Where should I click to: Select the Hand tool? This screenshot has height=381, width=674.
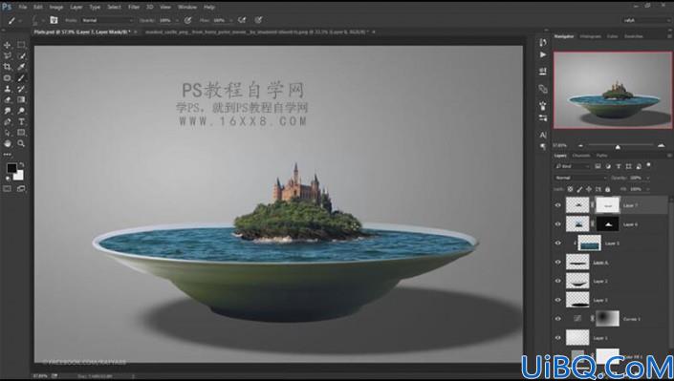[x=8, y=144]
